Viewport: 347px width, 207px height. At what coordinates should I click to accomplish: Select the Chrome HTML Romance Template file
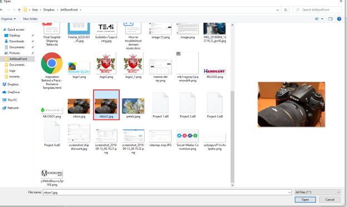click(52, 71)
